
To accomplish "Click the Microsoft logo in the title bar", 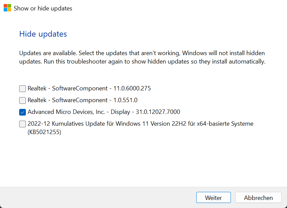I will click(7, 8).
